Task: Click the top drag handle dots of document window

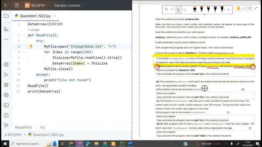Action: click(x=194, y=2)
